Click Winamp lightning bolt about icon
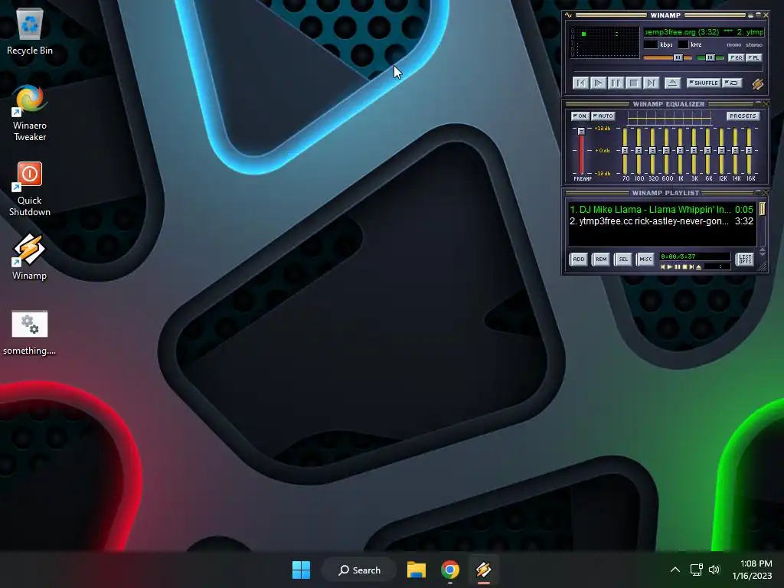 point(757,84)
